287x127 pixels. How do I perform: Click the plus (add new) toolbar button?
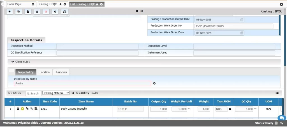tap(10, 11)
